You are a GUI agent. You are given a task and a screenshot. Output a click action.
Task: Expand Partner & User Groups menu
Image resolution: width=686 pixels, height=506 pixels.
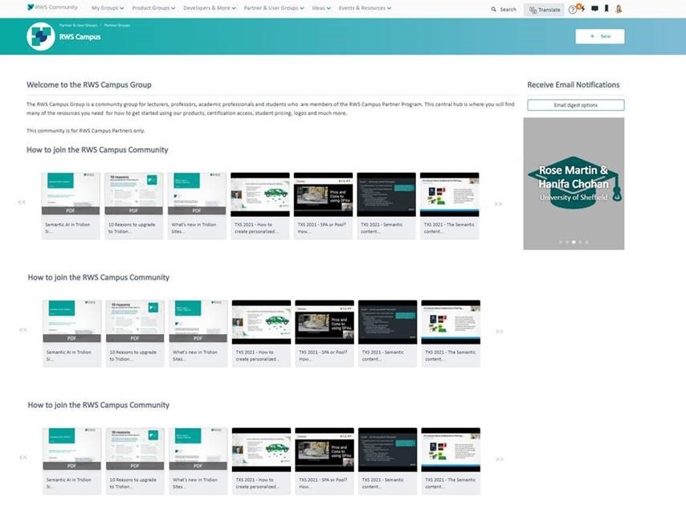[274, 8]
